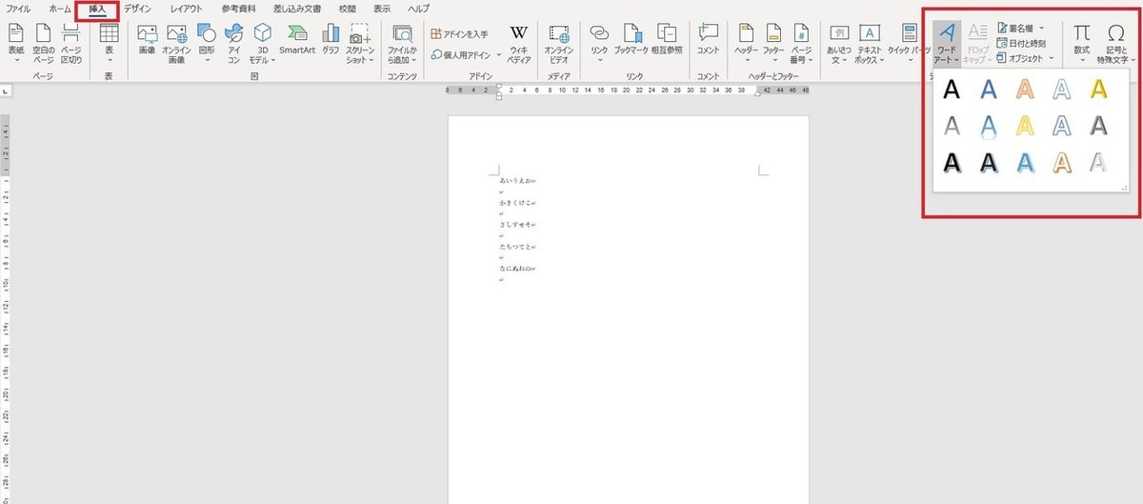This screenshot has width=1143, height=504.
Task: Select light blue WordArt in third row
Action: [1025, 162]
